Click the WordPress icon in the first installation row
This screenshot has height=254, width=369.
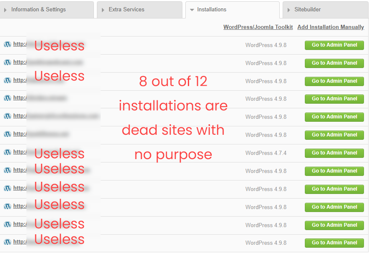click(x=7, y=44)
